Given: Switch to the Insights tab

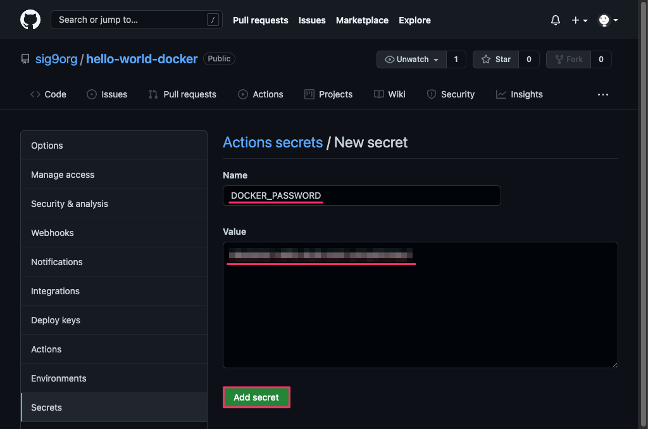Looking at the screenshot, I should [520, 94].
